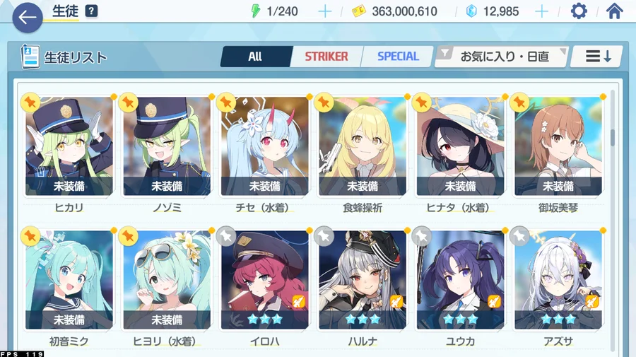The image size is (636, 357).
Task: Click the student list clipboard icon
Action: click(x=30, y=57)
